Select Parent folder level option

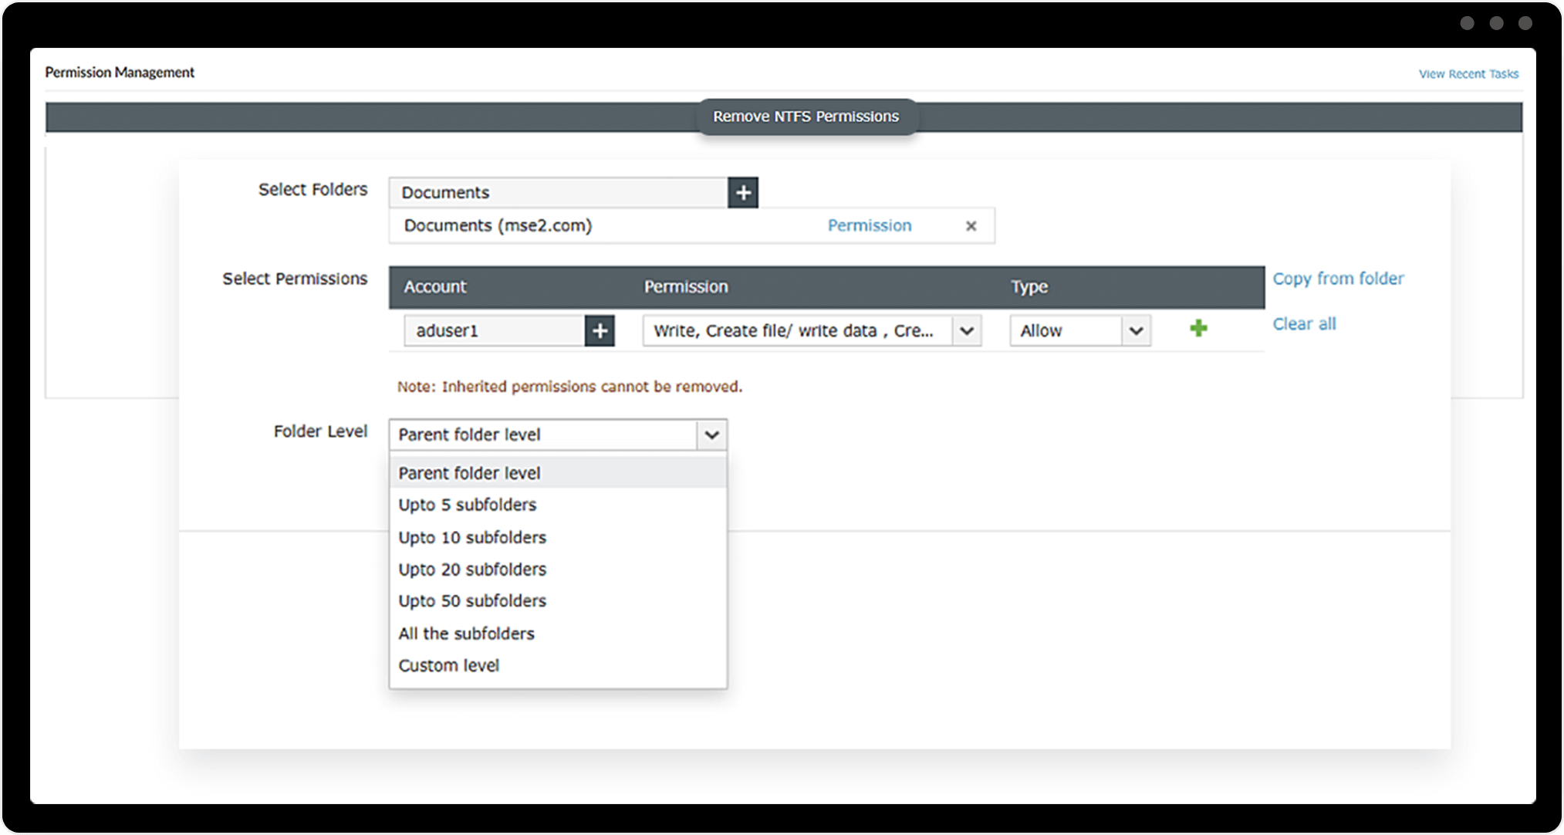click(x=469, y=473)
